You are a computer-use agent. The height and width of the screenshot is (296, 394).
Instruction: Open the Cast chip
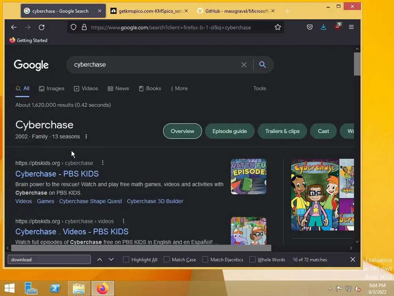click(323, 131)
